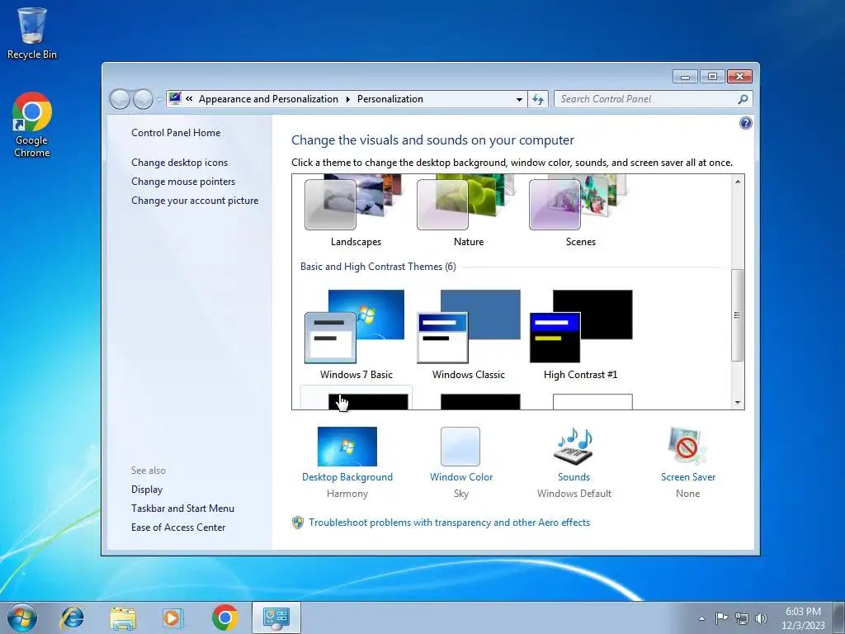Click the Personalization breadcrumb
The height and width of the screenshot is (634, 845).
coord(390,99)
